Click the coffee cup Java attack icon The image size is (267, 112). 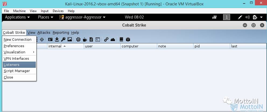point(85,39)
